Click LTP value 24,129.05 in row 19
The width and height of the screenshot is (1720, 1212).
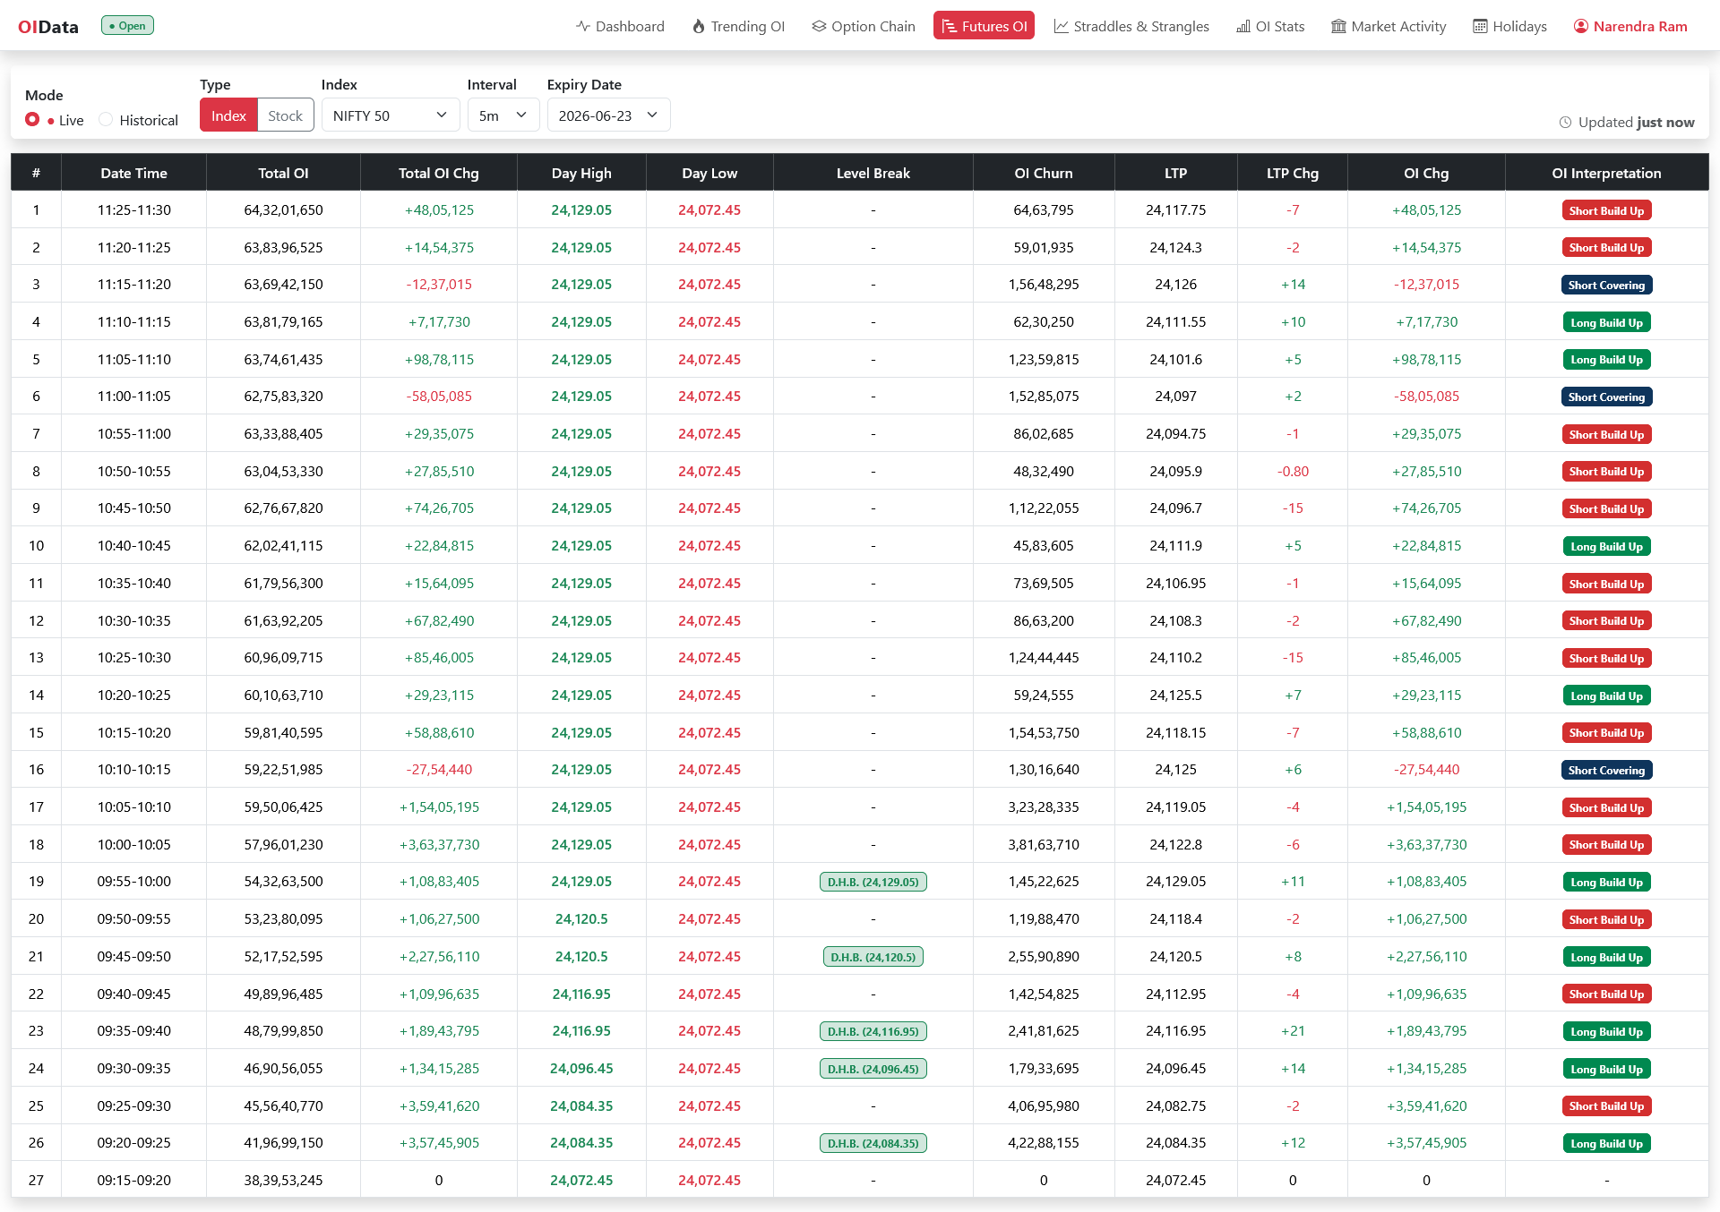pyautogui.click(x=1176, y=882)
